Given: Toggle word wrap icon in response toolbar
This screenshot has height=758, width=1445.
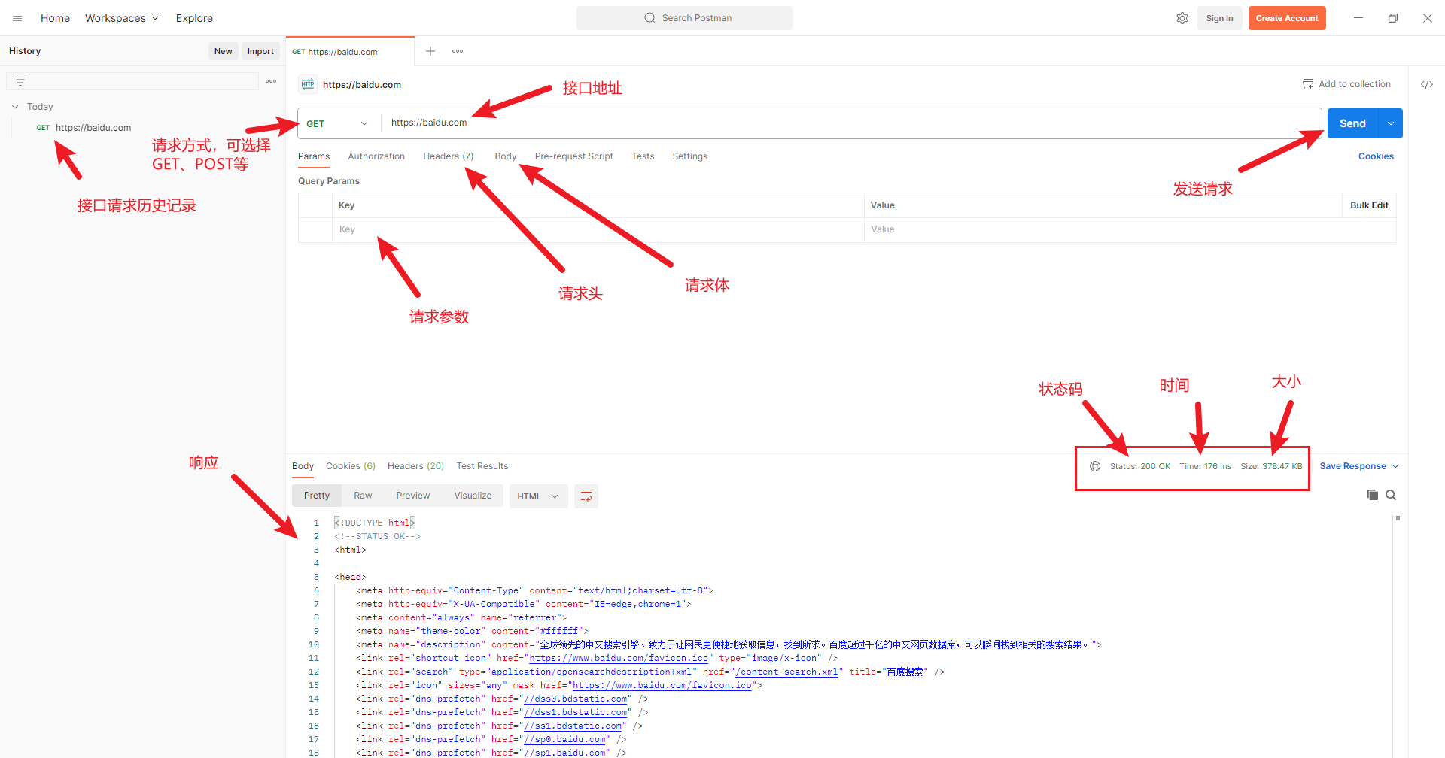Looking at the screenshot, I should point(586,496).
